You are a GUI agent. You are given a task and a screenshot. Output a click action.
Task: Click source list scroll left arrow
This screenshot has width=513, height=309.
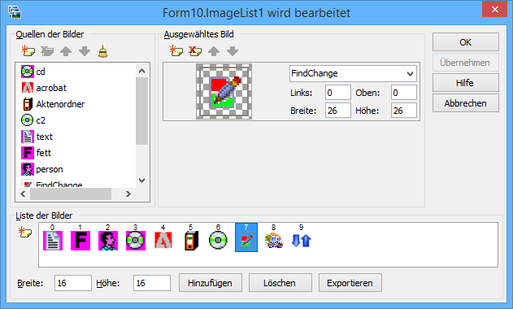click(23, 194)
